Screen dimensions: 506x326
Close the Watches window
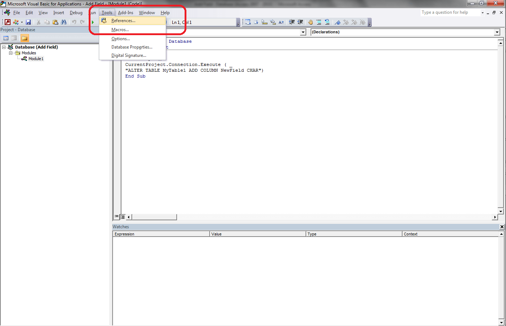(x=502, y=227)
